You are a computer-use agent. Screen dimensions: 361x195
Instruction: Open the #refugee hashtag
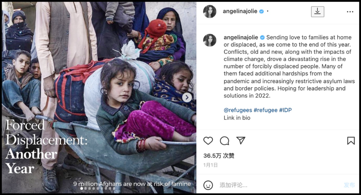click(265, 110)
